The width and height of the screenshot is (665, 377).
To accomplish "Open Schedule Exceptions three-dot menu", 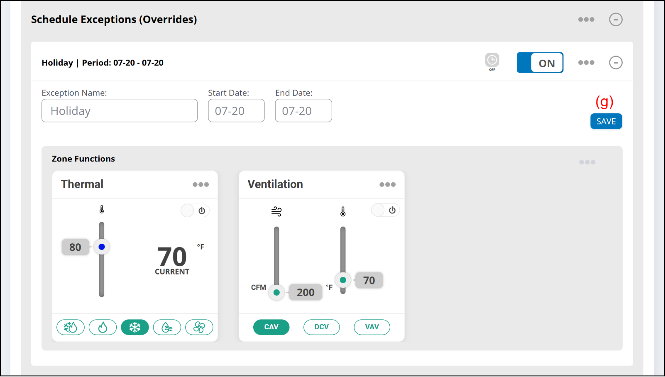I will (x=586, y=20).
